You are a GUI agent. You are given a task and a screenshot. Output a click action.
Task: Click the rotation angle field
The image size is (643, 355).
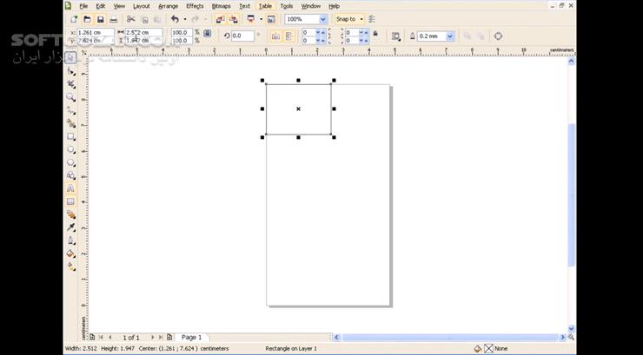coord(242,36)
